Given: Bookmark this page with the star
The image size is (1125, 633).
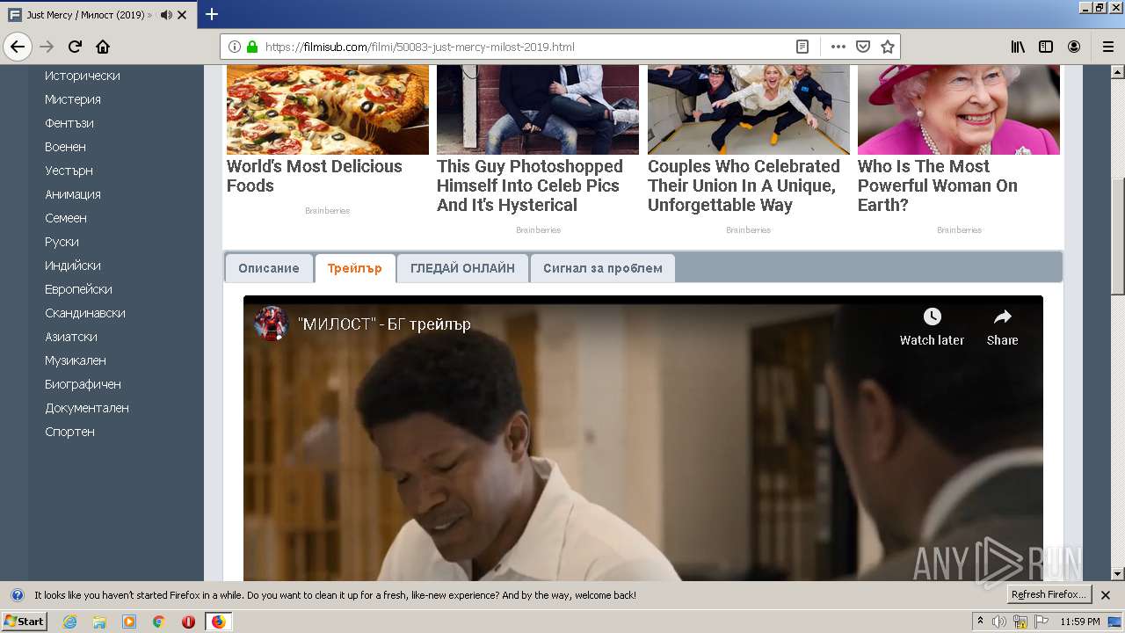Looking at the screenshot, I should [x=888, y=47].
